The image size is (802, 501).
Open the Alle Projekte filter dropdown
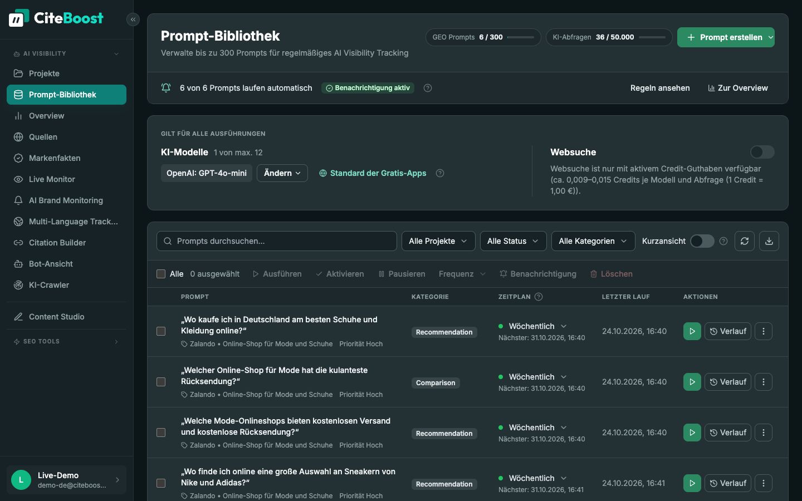pyautogui.click(x=438, y=241)
